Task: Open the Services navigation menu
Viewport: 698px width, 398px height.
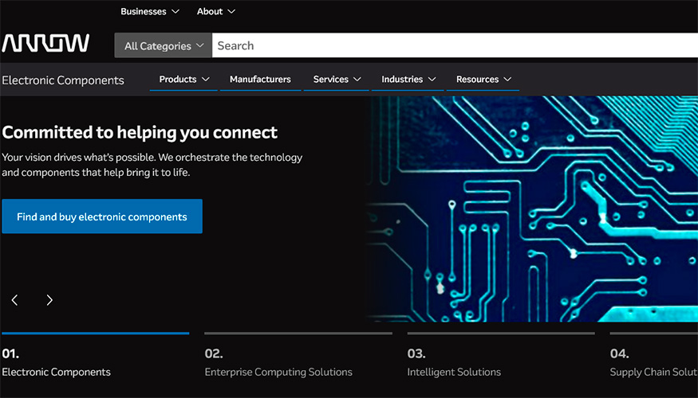Action: [x=337, y=80]
